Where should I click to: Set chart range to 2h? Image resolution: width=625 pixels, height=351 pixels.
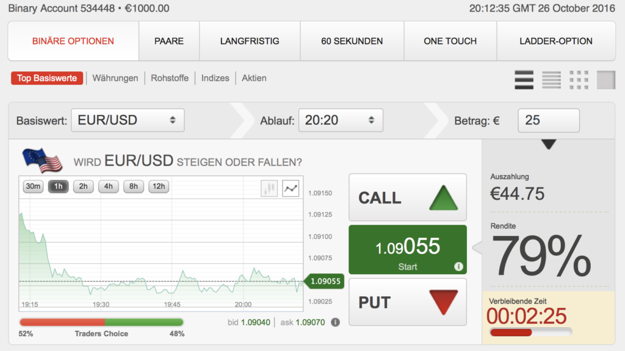click(x=83, y=186)
